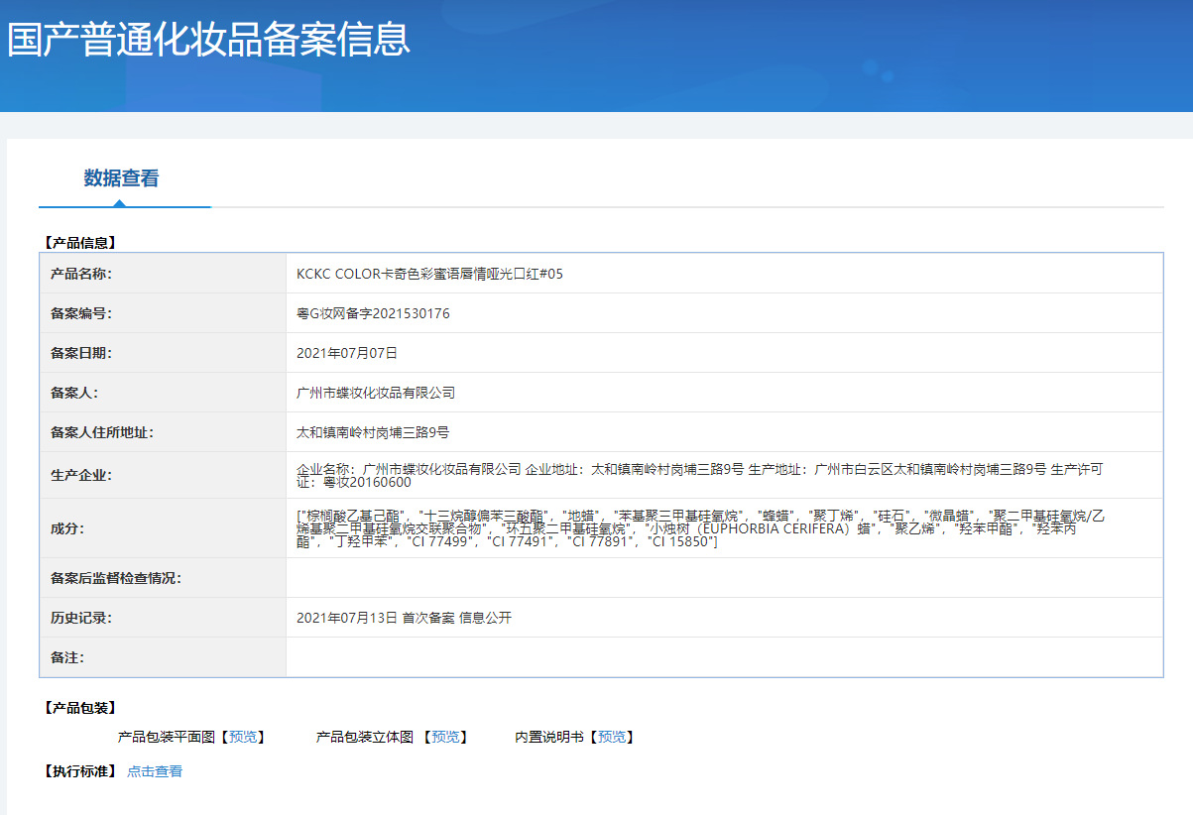
Task: Click the 产品包装平面图 label
Action: pos(167,738)
